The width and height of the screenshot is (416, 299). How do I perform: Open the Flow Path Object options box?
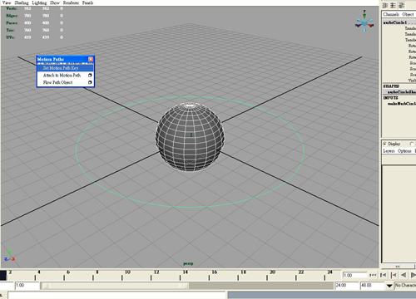[90, 82]
